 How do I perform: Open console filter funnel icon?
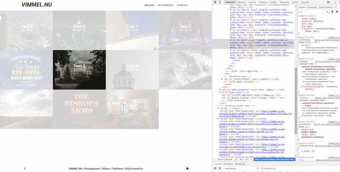pos(220,168)
